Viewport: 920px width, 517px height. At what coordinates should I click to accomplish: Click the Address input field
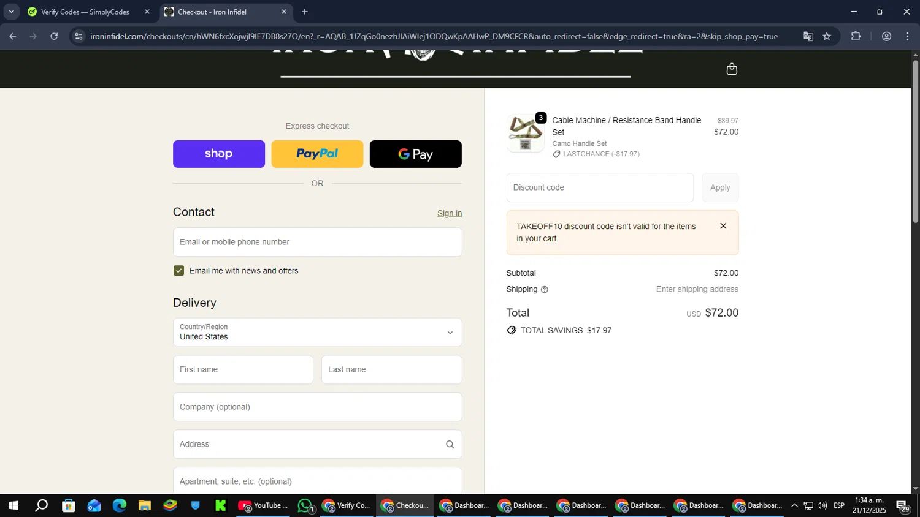[x=317, y=444]
